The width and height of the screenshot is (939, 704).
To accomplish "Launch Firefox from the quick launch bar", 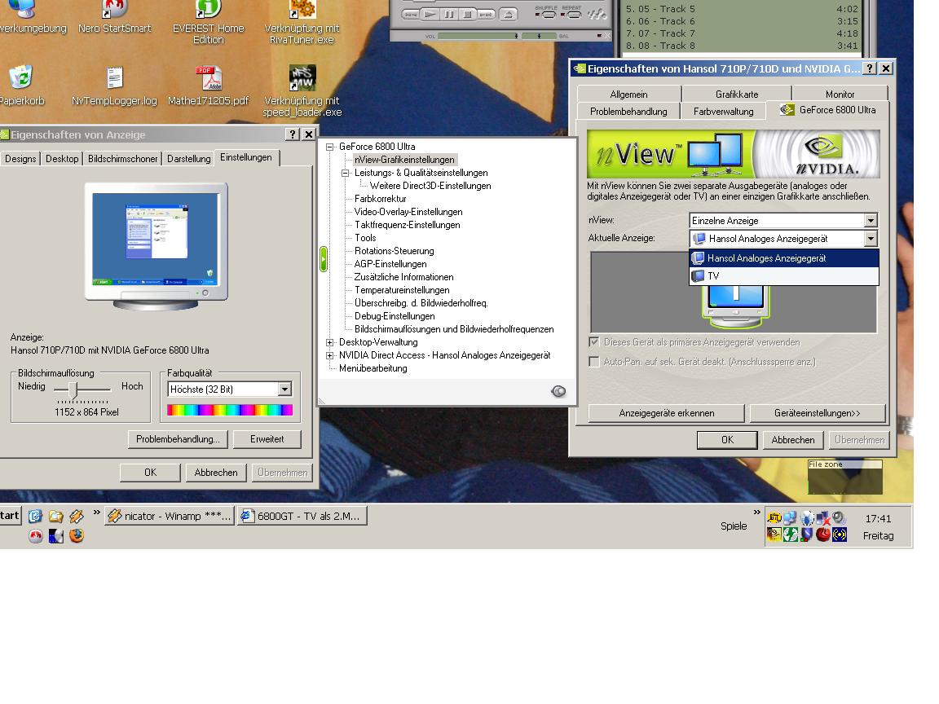I will [x=76, y=536].
